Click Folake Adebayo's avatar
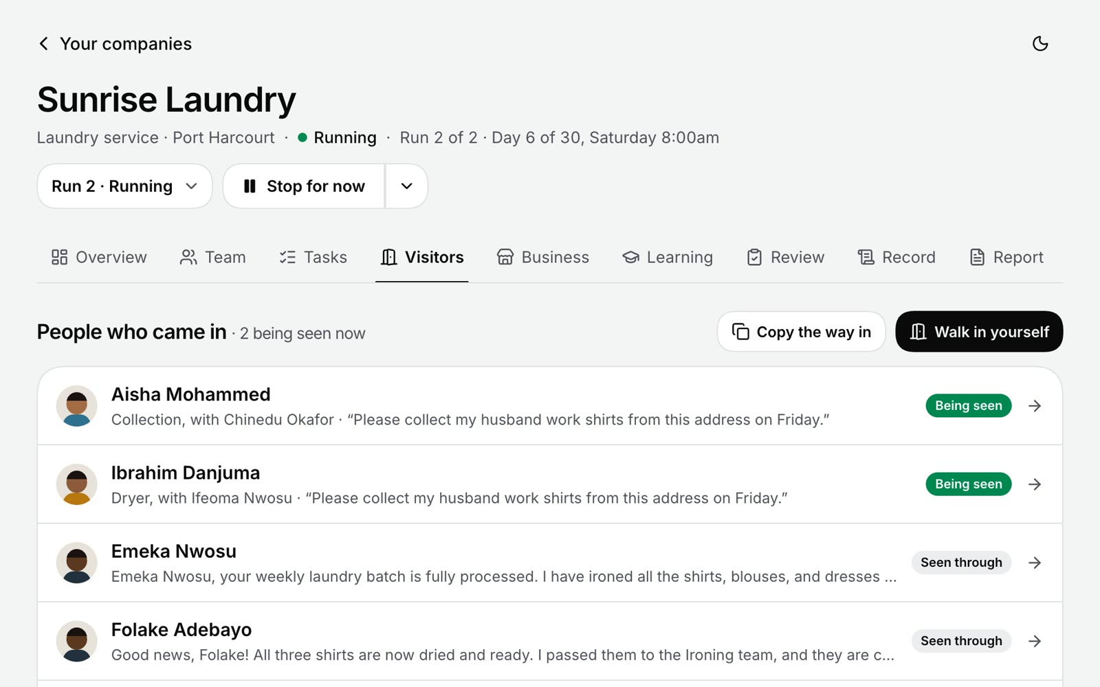 pos(76,641)
